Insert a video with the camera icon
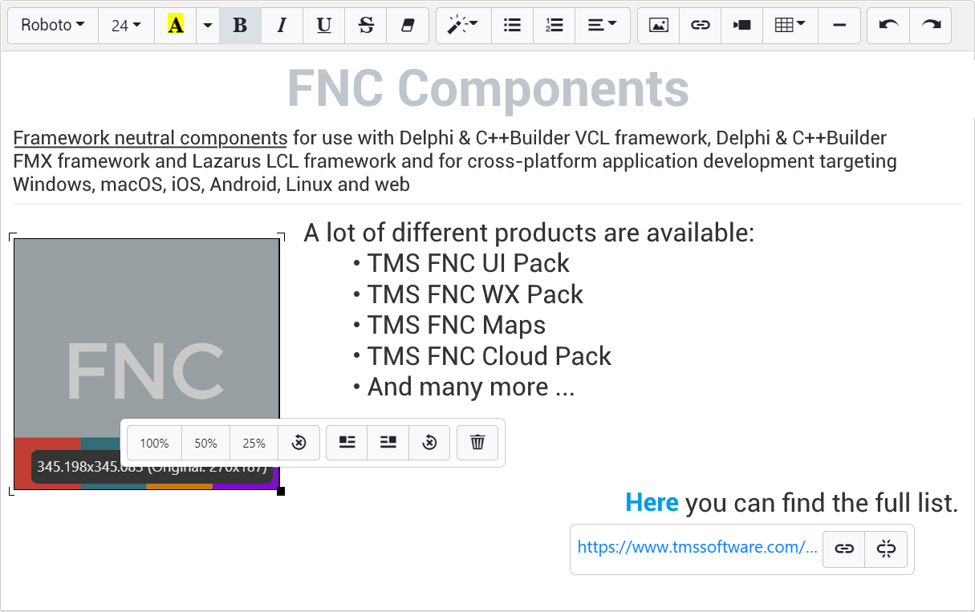The width and height of the screenshot is (975, 612). point(741,25)
